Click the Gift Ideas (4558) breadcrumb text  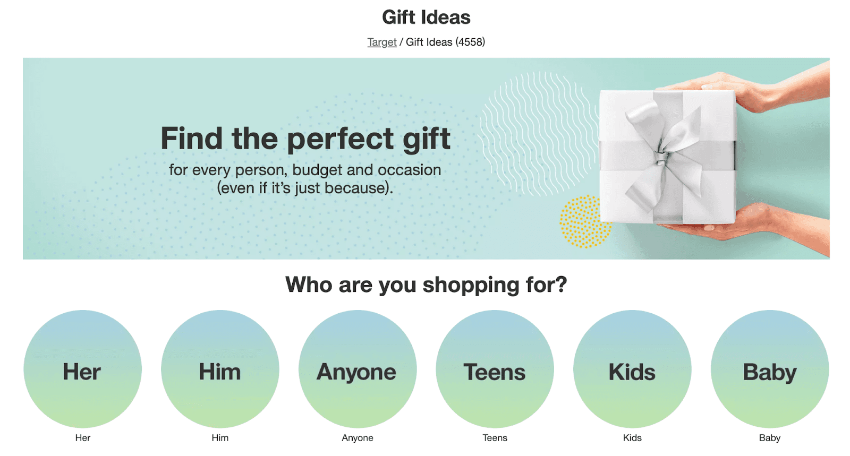coord(445,42)
